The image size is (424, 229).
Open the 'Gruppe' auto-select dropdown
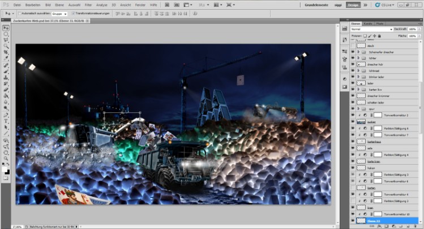[x=59, y=13]
